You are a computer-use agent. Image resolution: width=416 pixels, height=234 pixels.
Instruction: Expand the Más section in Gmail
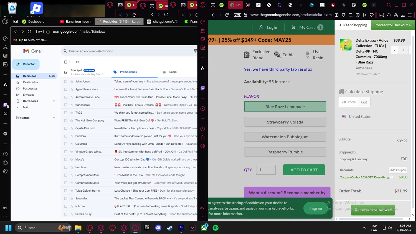pos(26,107)
